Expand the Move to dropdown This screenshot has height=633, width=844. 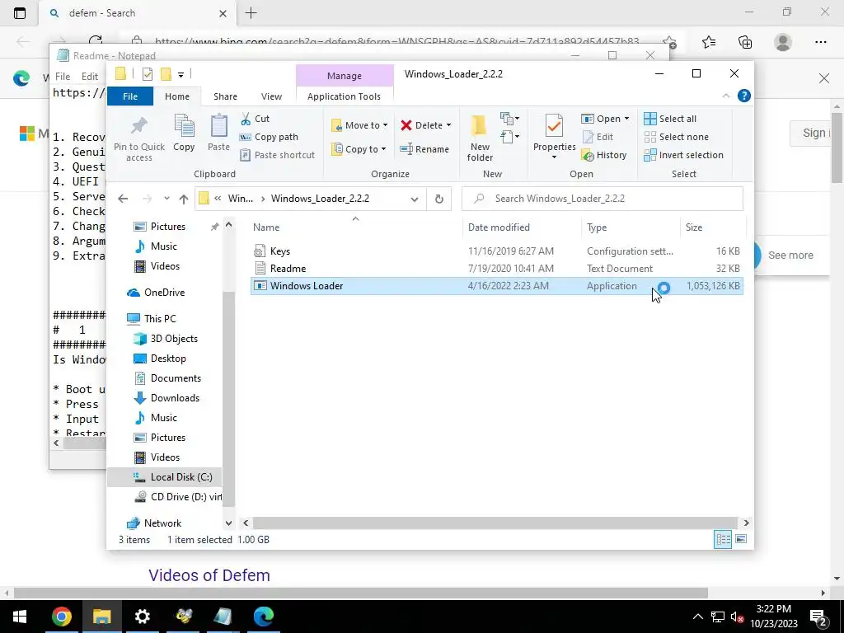pyautogui.click(x=385, y=125)
